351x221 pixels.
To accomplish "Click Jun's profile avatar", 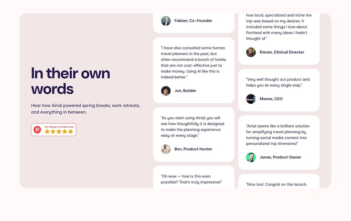I will pos(165,91).
